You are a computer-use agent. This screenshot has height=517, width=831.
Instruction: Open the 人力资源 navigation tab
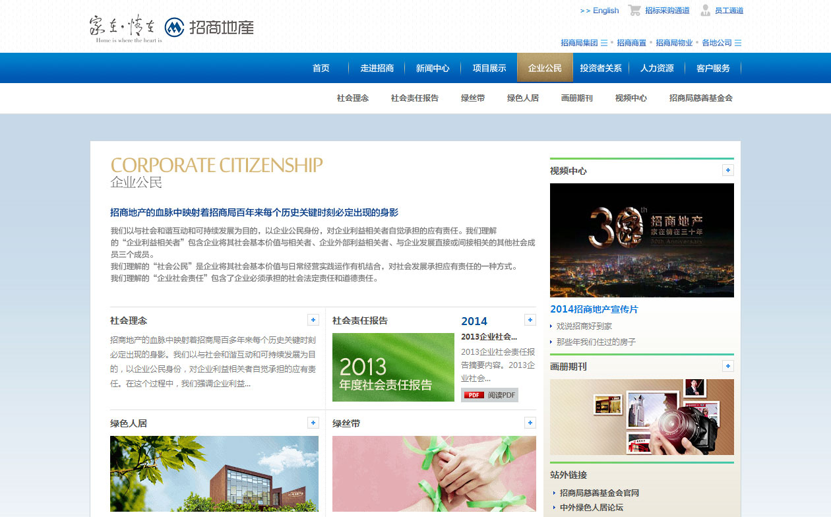[657, 68]
